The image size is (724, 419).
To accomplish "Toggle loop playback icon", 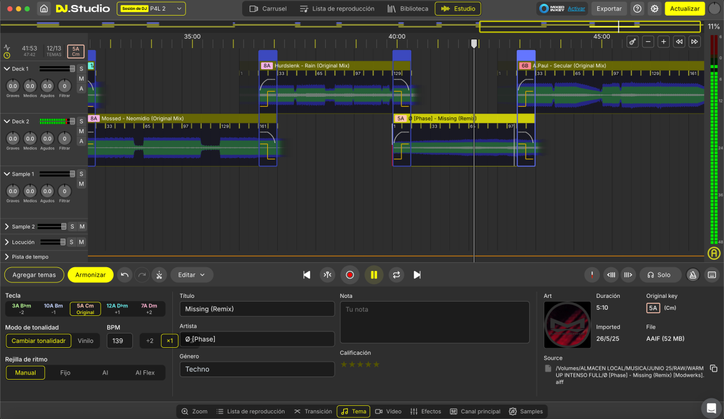I will pos(396,275).
